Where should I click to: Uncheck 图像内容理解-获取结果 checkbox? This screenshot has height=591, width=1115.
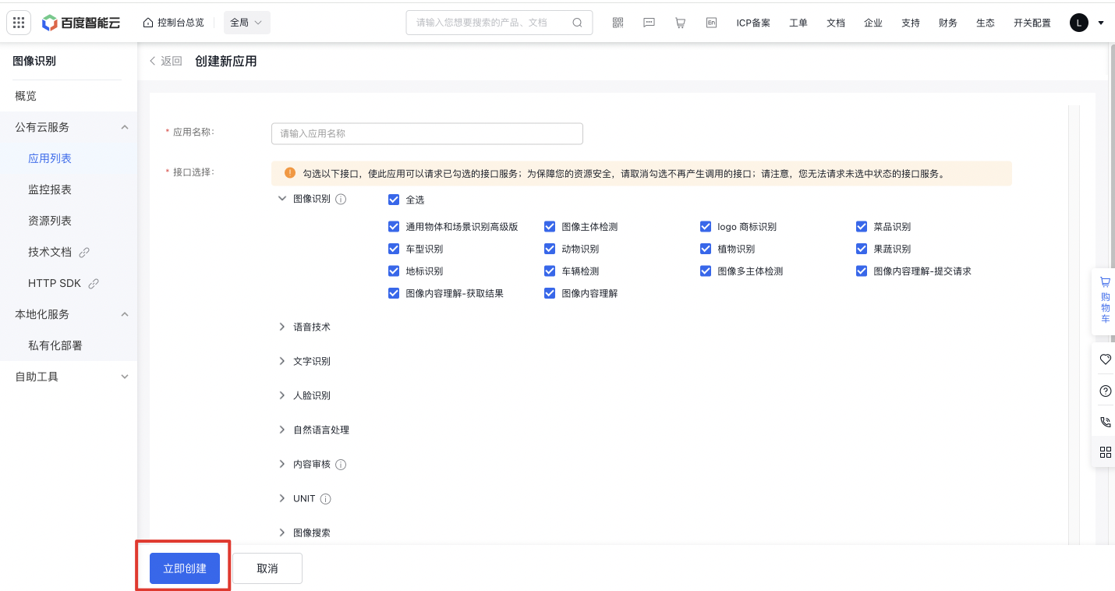(x=394, y=293)
